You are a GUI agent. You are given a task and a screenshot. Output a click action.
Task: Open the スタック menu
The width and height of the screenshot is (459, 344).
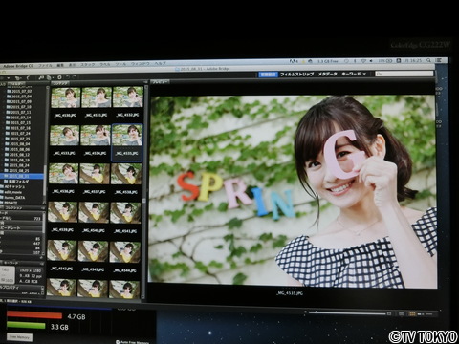[88, 65]
